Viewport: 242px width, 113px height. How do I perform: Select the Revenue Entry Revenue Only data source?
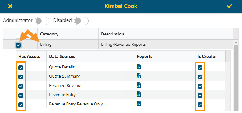coord(76,104)
